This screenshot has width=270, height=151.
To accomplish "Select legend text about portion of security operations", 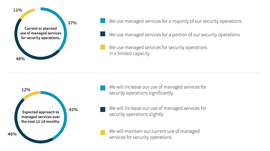I will tap(174, 35).
